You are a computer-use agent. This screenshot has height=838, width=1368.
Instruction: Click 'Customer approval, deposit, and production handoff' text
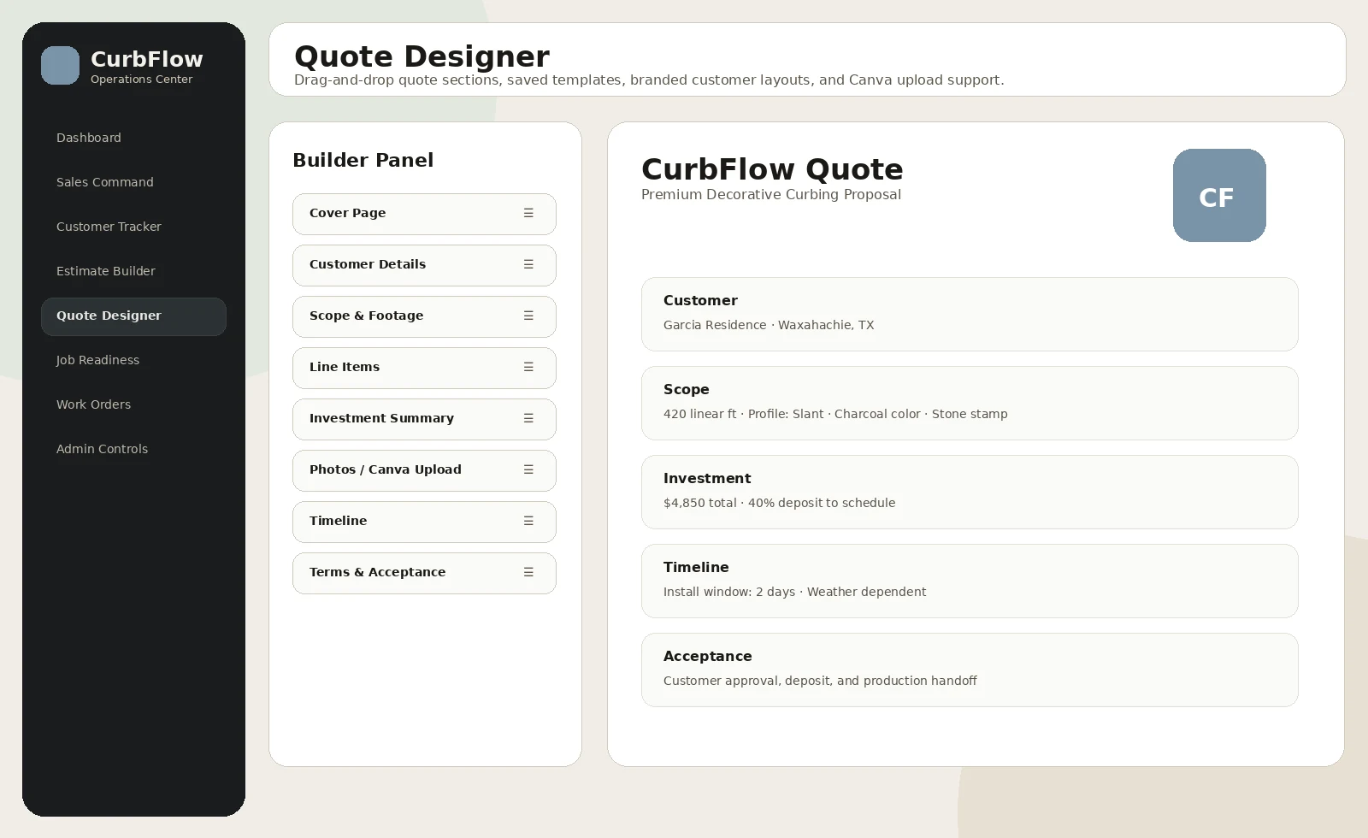tap(820, 681)
